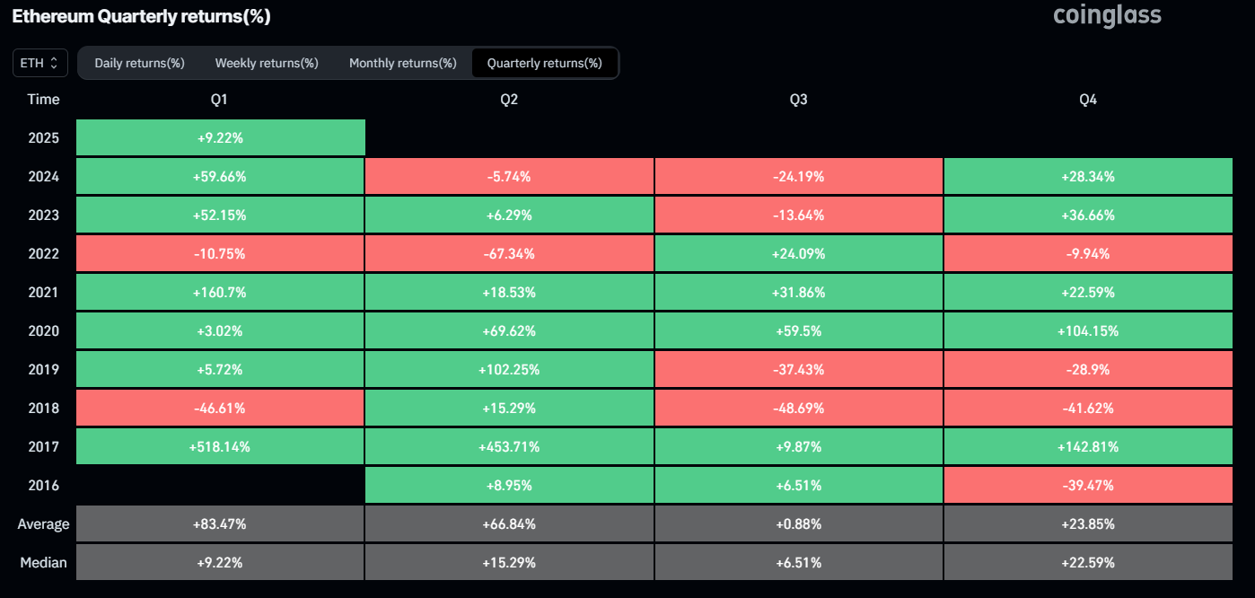The image size is (1255, 598).
Task: Click the 2020 Q4 +104.15% cell
Action: coord(1087,331)
